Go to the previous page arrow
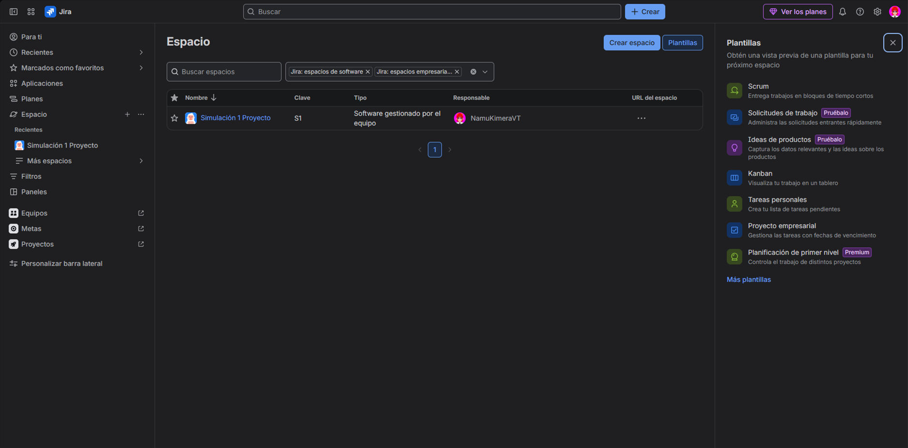Image resolution: width=908 pixels, height=448 pixels. (x=420, y=149)
